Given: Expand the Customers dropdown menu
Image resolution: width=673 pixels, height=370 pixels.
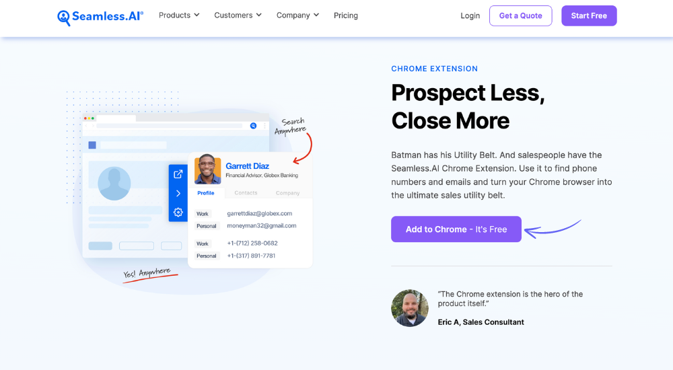Looking at the screenshot, I should 238,15.
